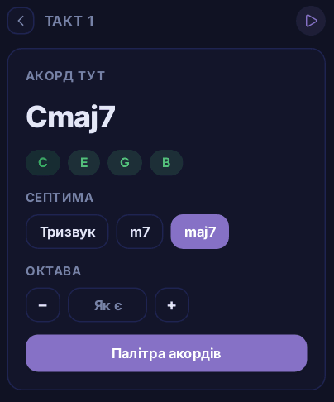This screenshot has width=334, height=402.
Task: Click the СЕПТИМА section label
Action: coord(60,198)
